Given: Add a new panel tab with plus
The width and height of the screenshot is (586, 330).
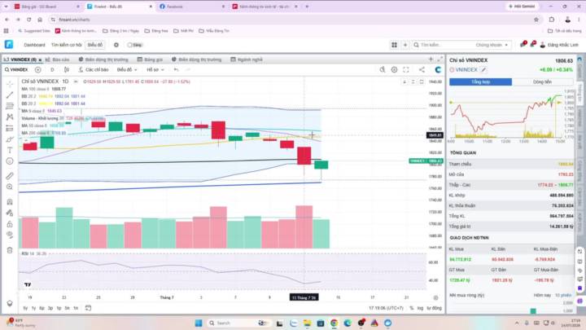Looking at the screenshot, I should tap(431, 59).
